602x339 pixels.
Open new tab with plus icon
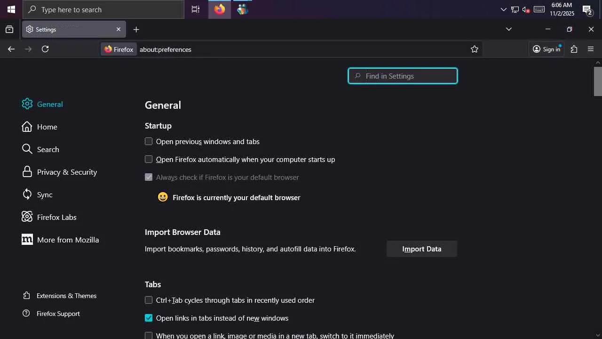tap(136, 29)
